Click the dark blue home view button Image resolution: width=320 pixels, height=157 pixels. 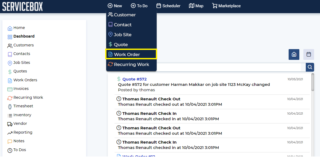pyautogui.click(x=294, y=54)
